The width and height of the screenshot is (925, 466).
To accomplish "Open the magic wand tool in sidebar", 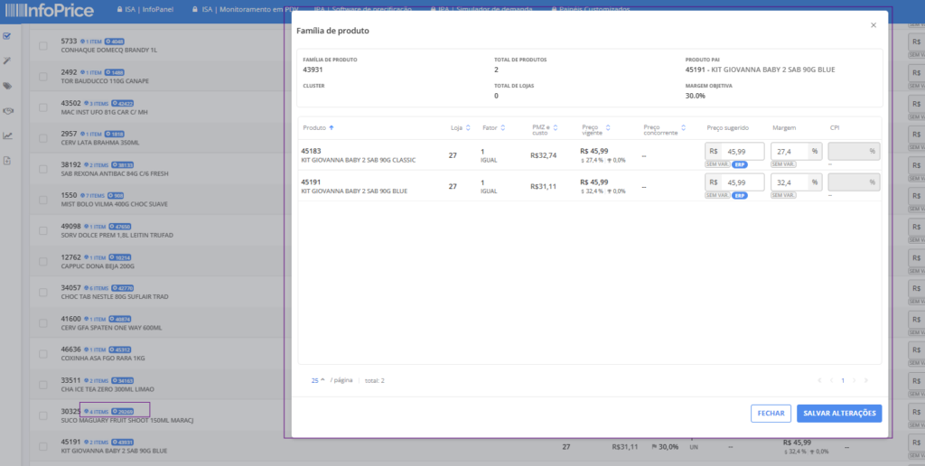I will click(x=7, y=61).
